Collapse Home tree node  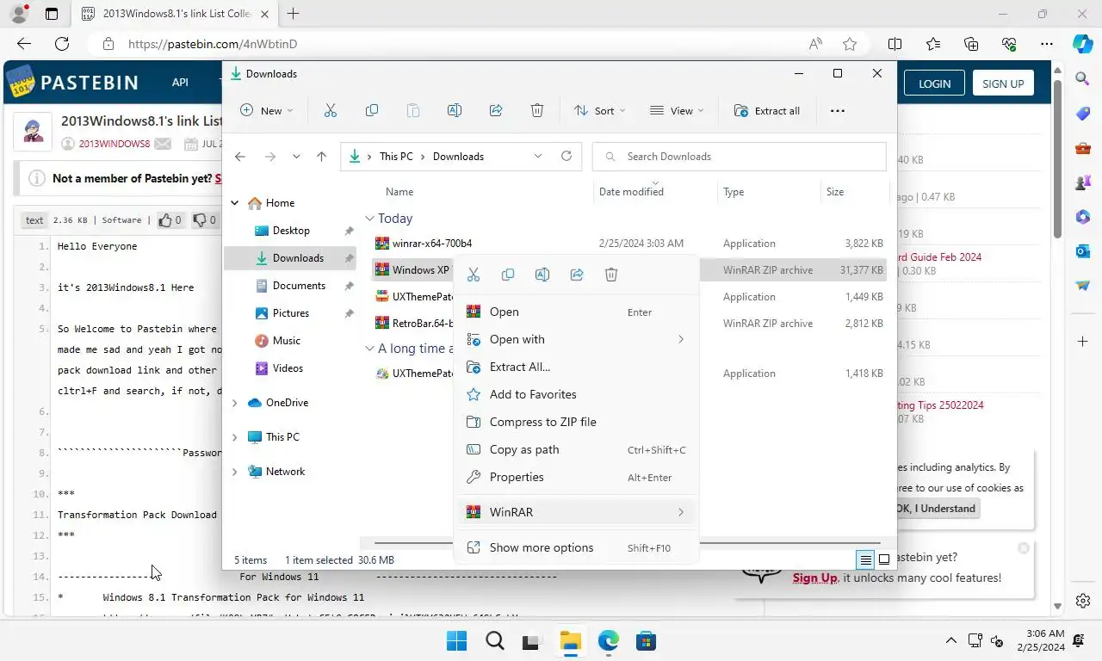click(x=234, y=203)
